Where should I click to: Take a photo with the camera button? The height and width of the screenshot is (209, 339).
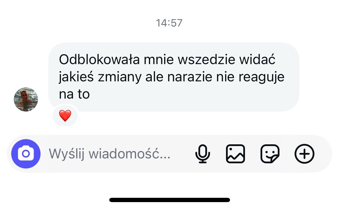click(x=26, y=154)
